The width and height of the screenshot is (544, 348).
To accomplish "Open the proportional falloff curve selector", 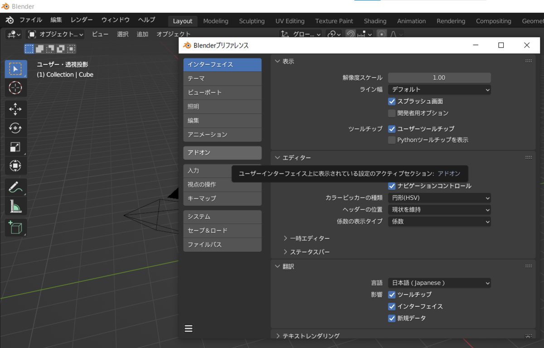I will [396, 34].
